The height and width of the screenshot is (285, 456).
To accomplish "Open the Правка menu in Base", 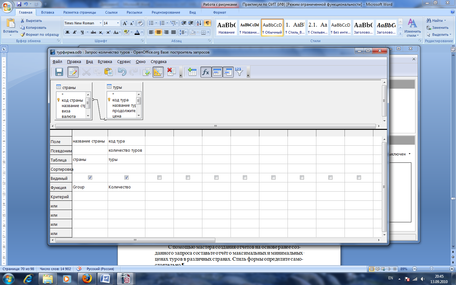I will tap(74, 62).
